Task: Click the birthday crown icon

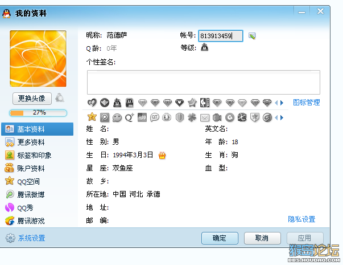Action: (162, 155)
